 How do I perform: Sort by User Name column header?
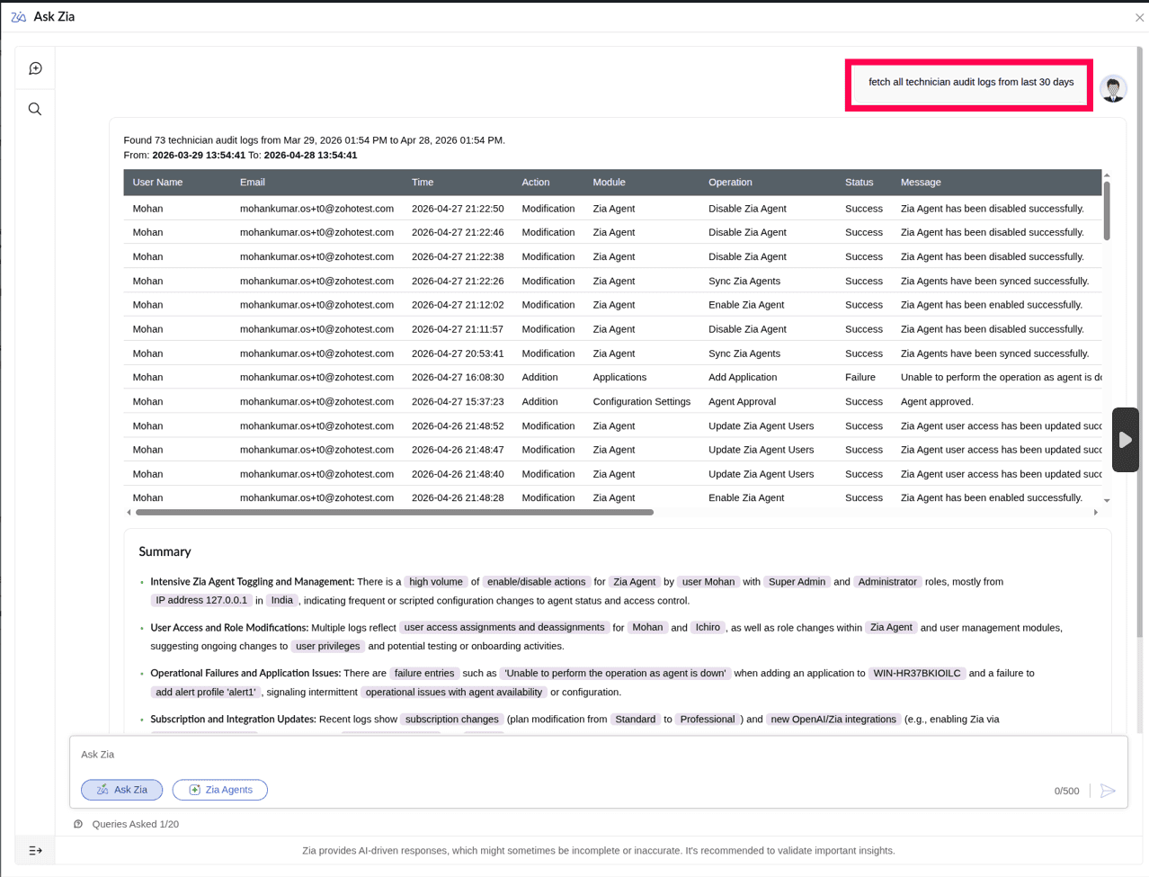coord(157,182)
